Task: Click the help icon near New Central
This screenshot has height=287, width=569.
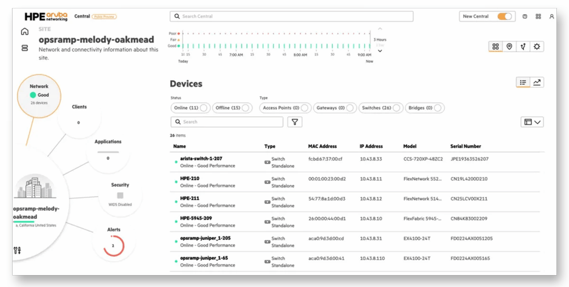Action: [525, 16]
